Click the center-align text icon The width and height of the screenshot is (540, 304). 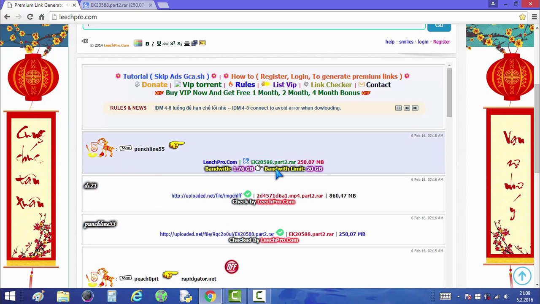click(187, 43)
